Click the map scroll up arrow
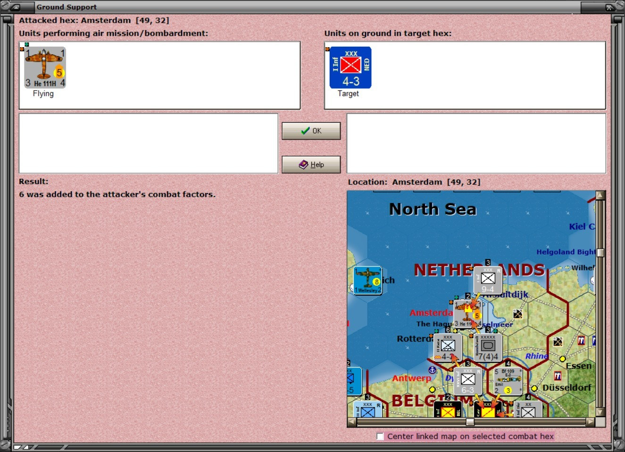This screenshot has width=625, height=452. tap(600, 195)
